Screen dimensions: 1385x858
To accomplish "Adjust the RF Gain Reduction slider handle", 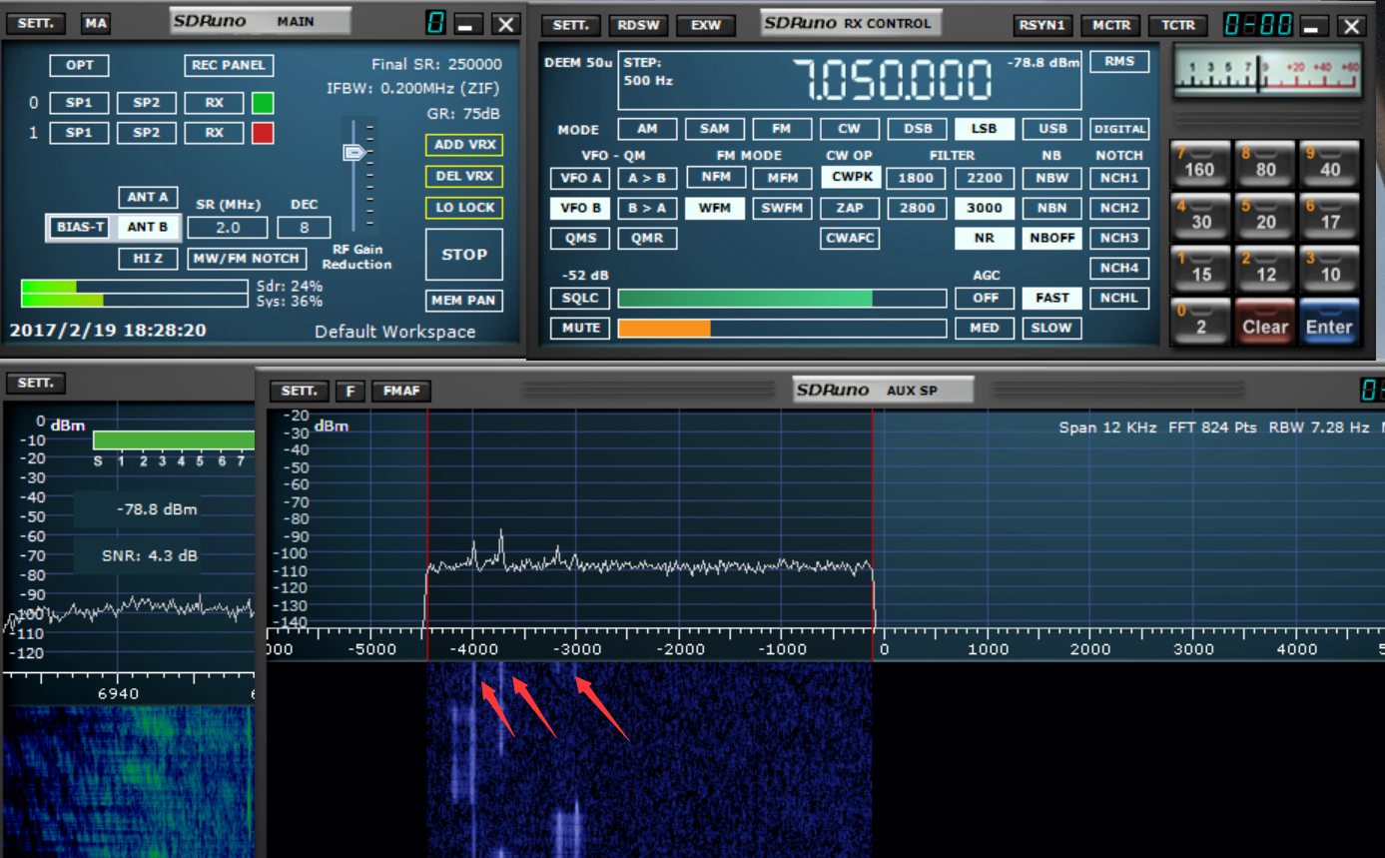I will [355, 153].
